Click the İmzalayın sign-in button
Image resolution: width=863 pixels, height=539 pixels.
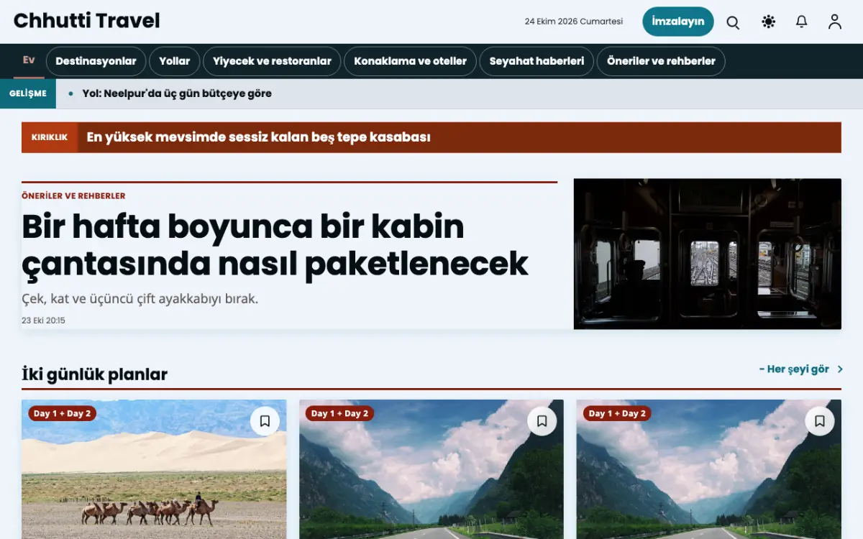pos(677,22)
